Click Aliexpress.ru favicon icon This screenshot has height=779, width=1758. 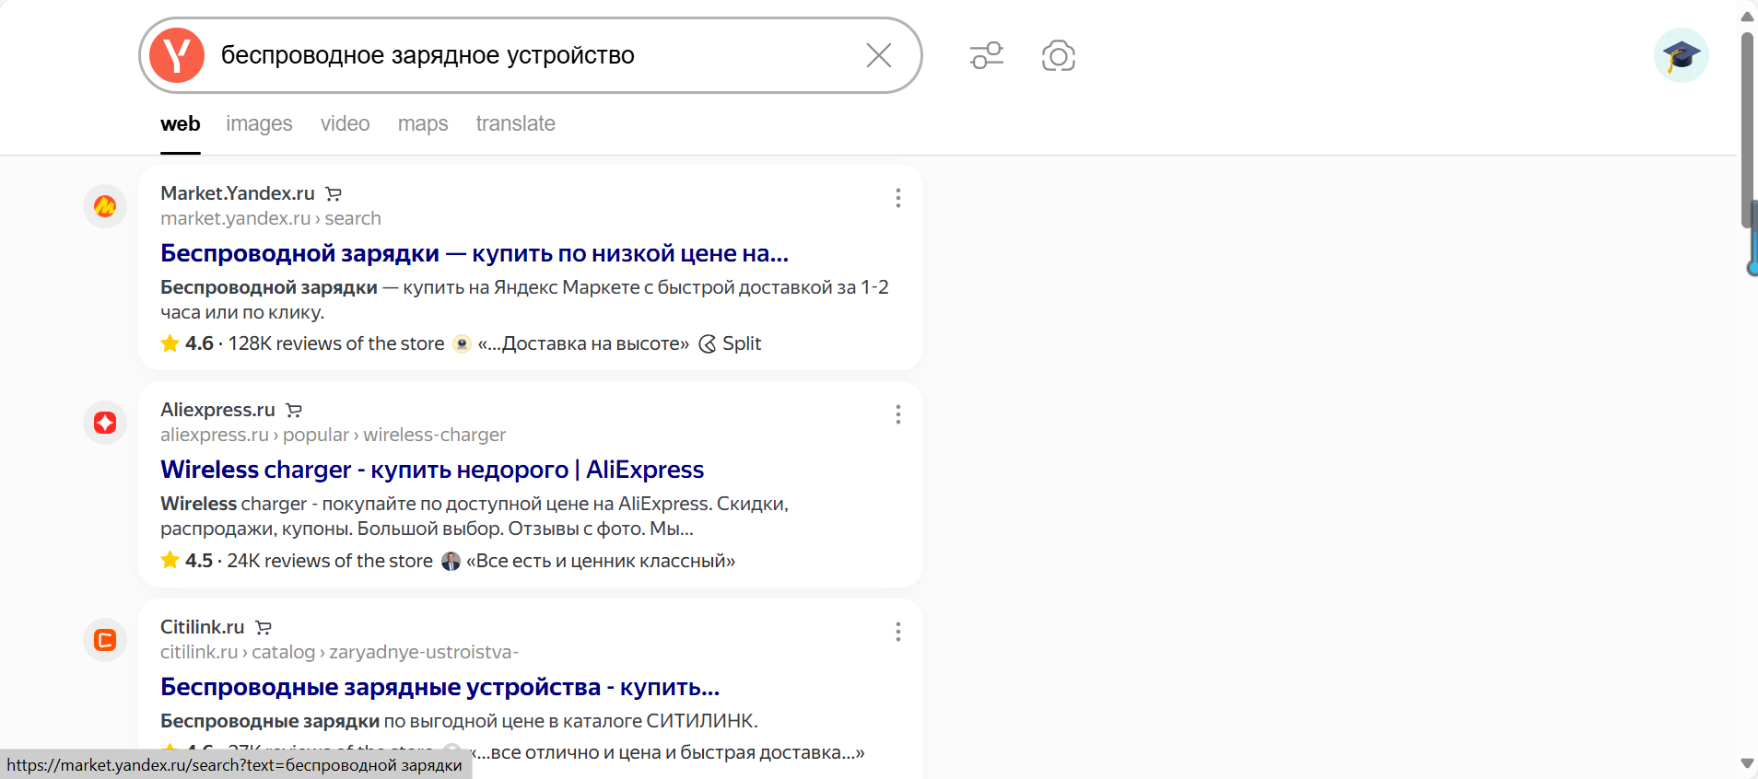105,423
